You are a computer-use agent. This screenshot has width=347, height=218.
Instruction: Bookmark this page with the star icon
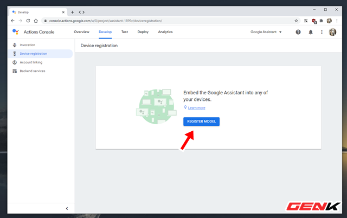pyautogui.click(x=296, y=21)
